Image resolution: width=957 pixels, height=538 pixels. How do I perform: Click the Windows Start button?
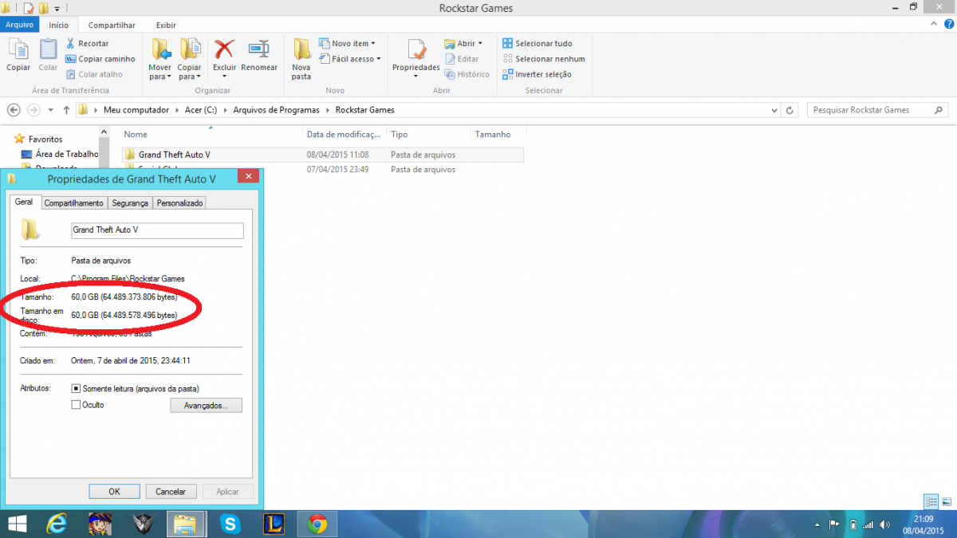pos(17,524)
